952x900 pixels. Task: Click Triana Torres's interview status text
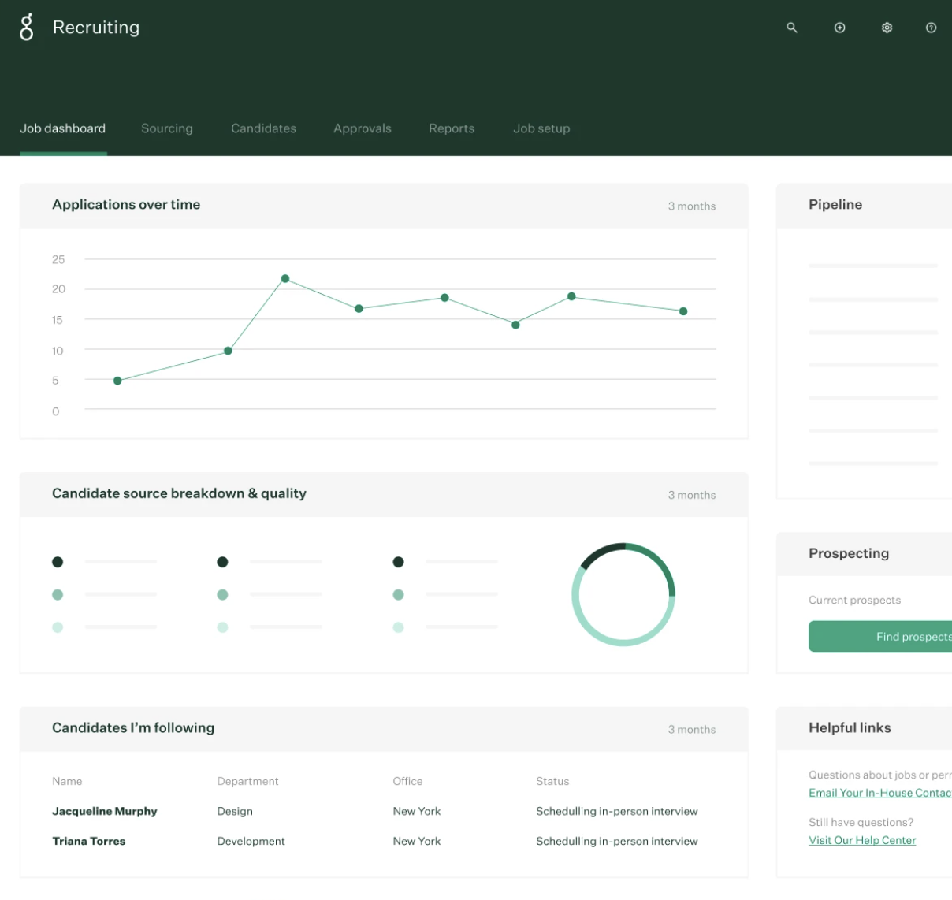(617, 841)
